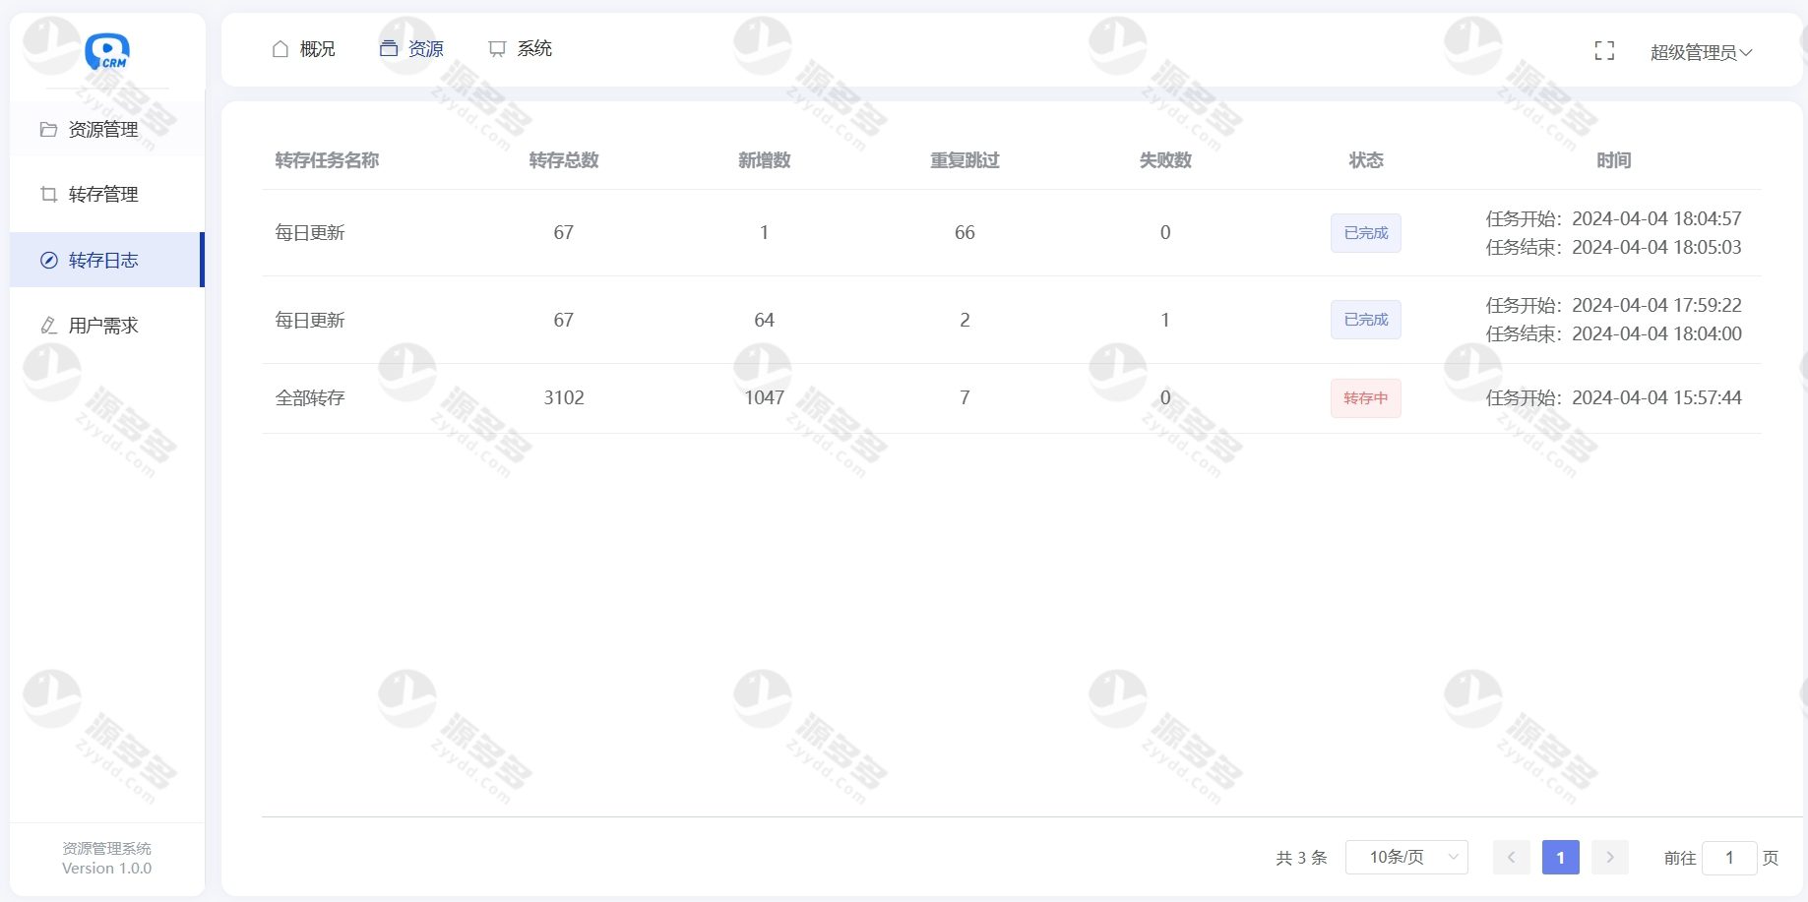Open the 超级管理员 user dropdown
This screenshot has width=1808, height=902.
[x=1700, y=52]
